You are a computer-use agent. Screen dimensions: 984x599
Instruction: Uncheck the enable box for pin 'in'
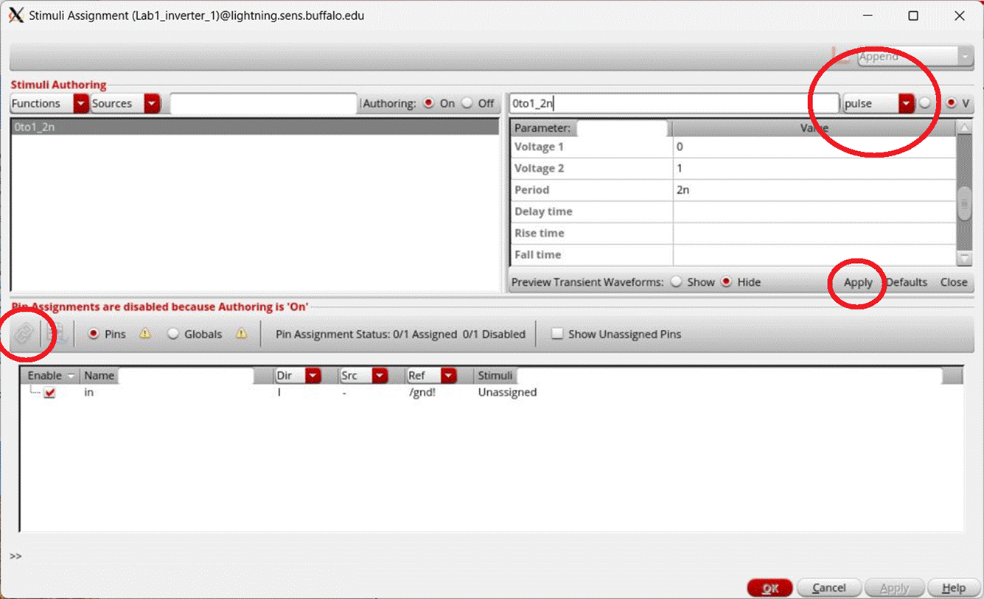tap(49, 393)
